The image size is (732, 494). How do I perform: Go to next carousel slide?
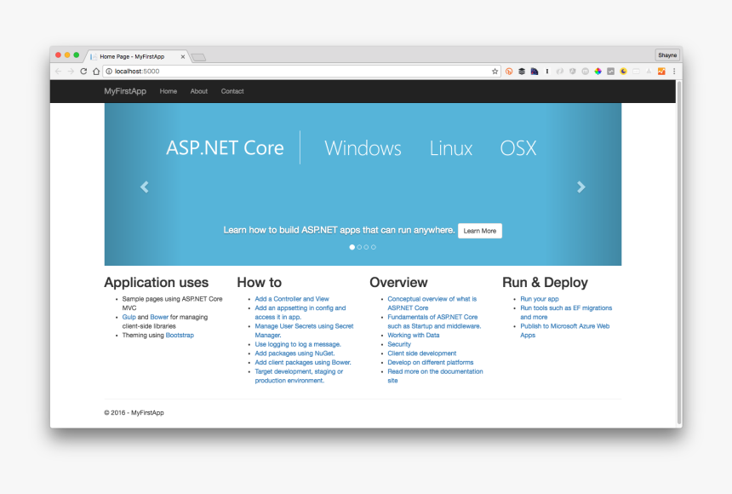581,187
